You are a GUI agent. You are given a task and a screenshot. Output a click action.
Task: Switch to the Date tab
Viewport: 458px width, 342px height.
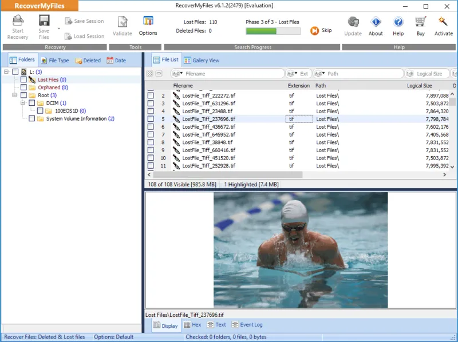116,61
